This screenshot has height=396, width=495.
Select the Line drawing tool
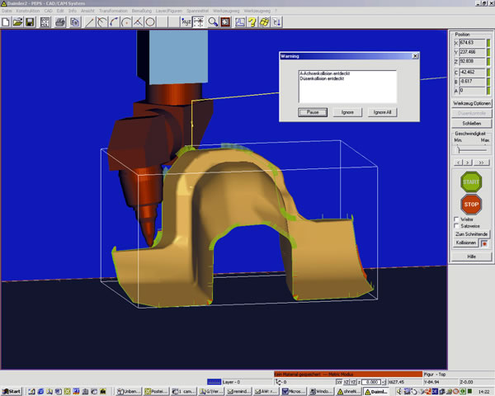tap(90, 22)
